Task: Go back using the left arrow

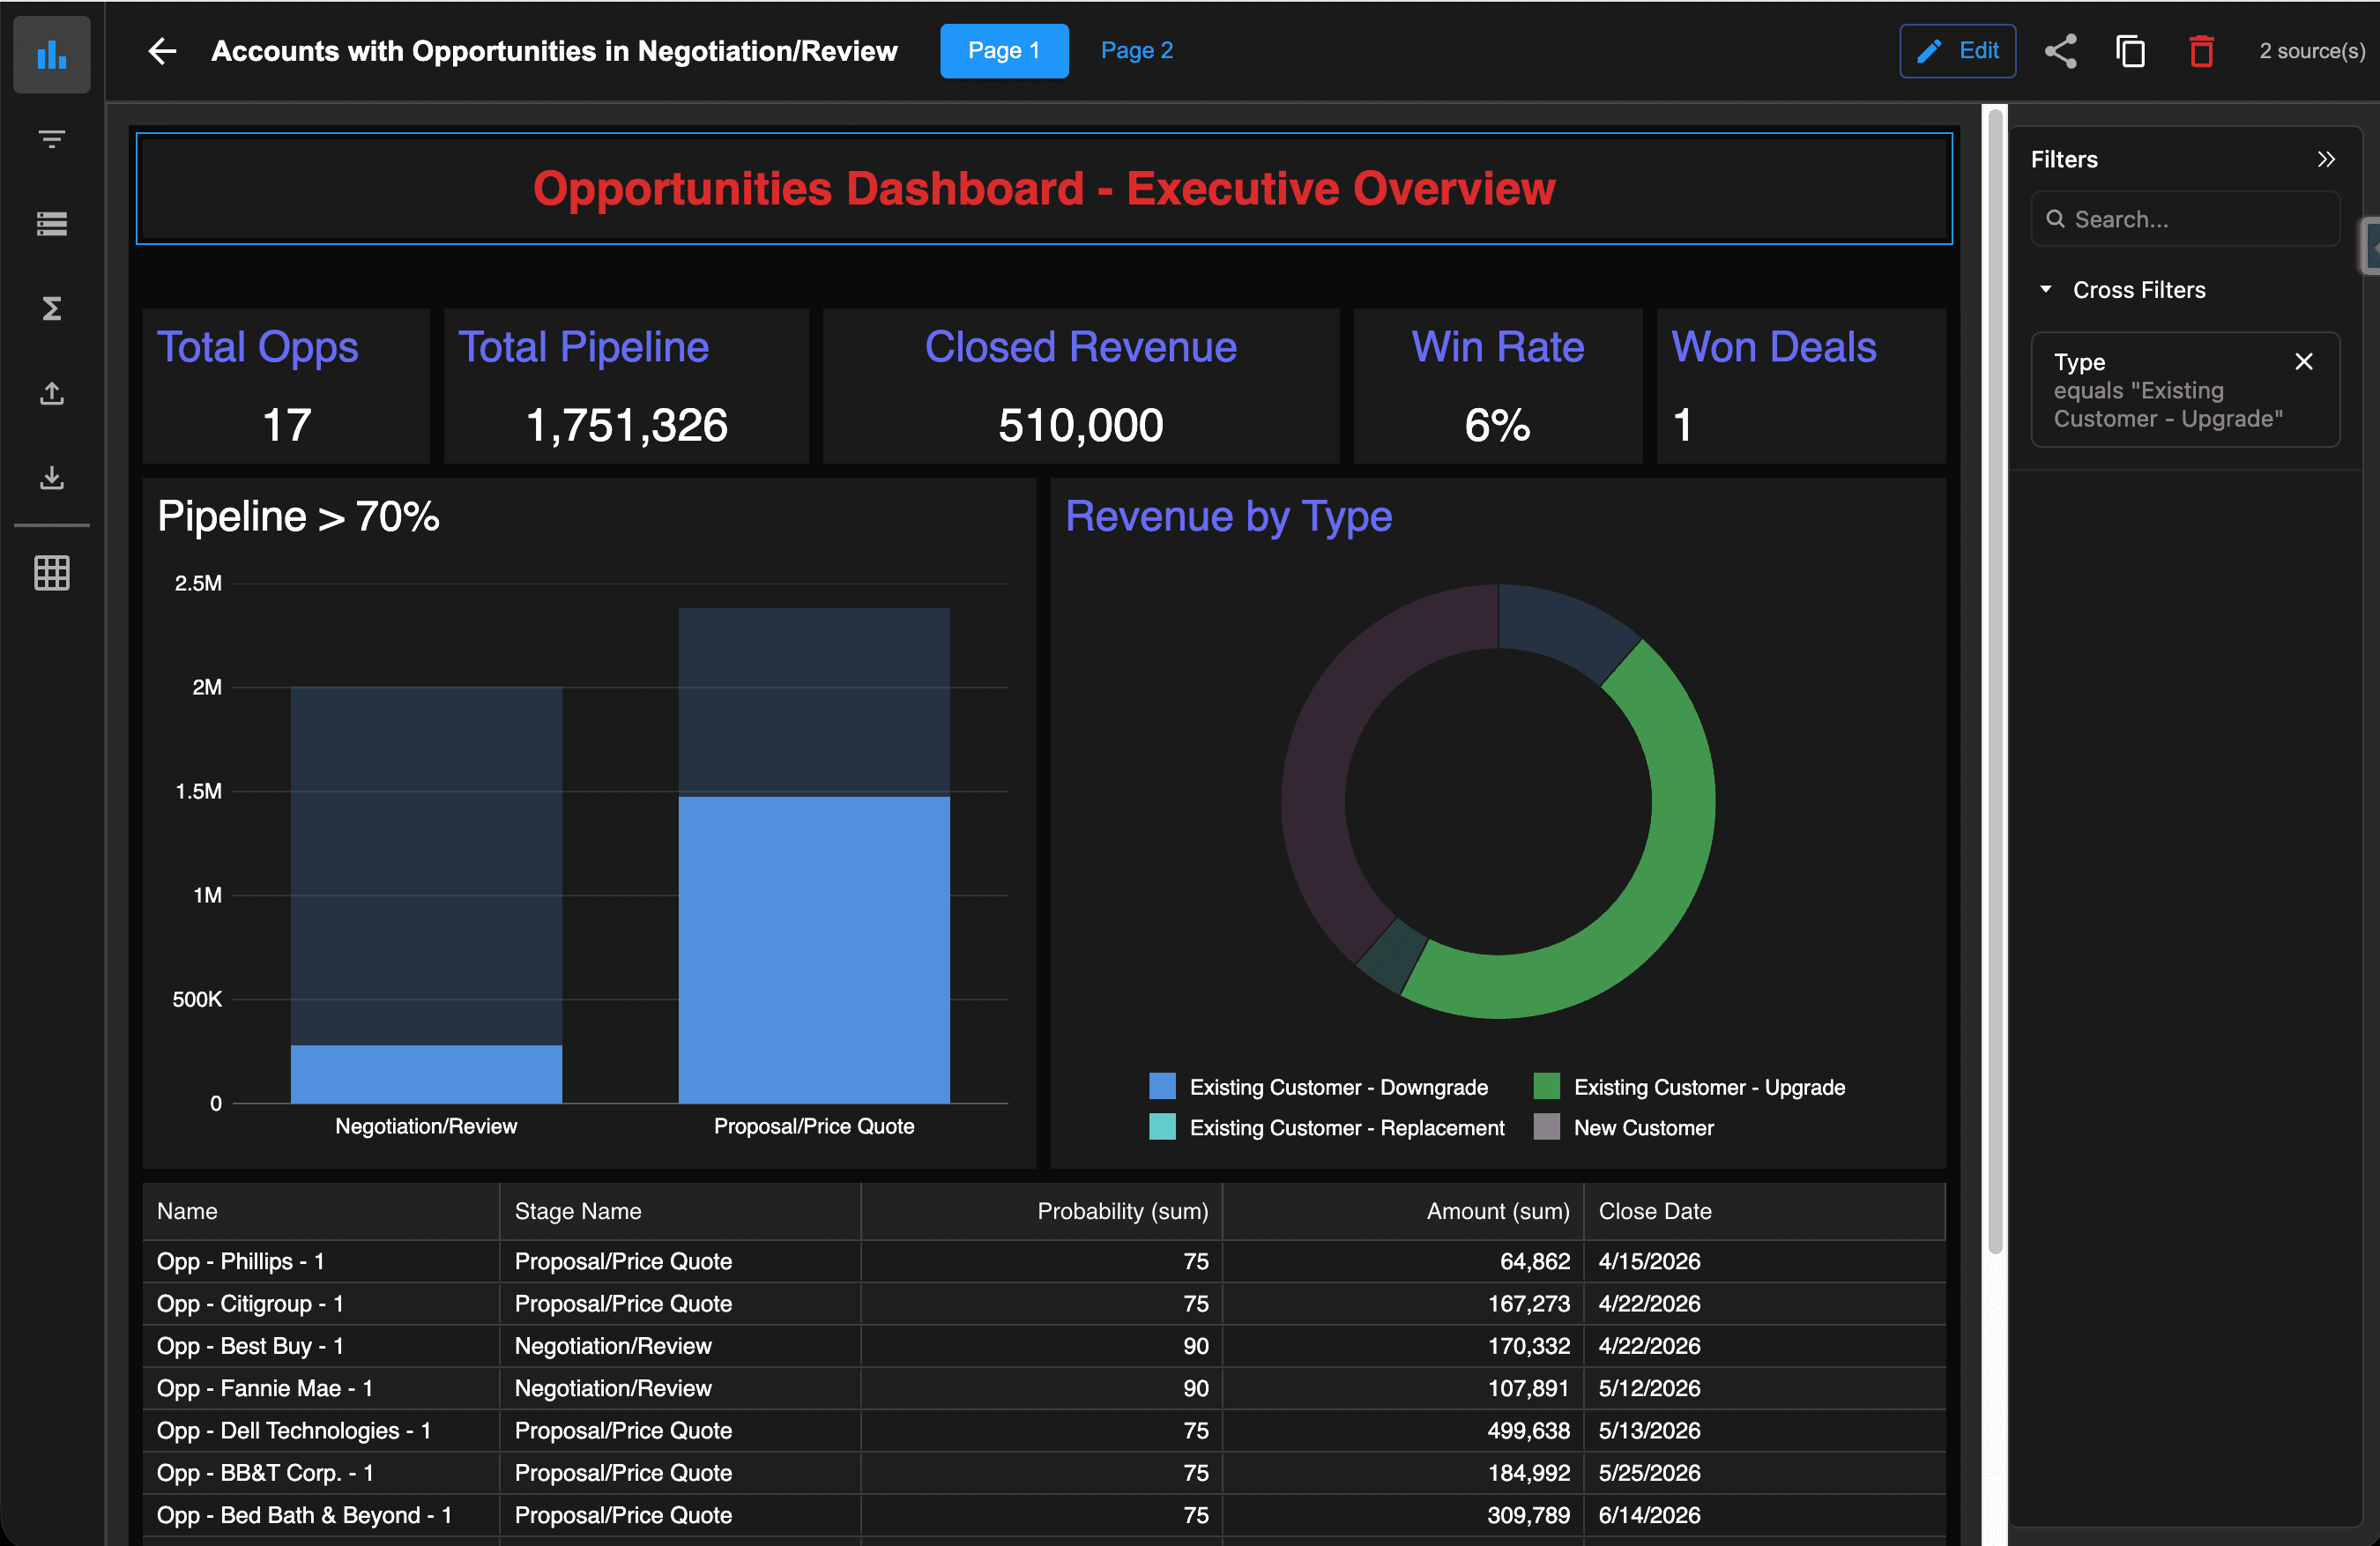Action: (x=162, y=51)
